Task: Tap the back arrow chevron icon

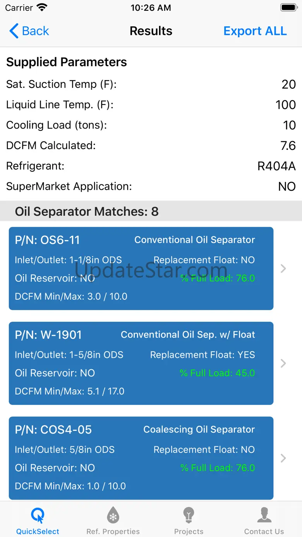Action: click(14, 31)
